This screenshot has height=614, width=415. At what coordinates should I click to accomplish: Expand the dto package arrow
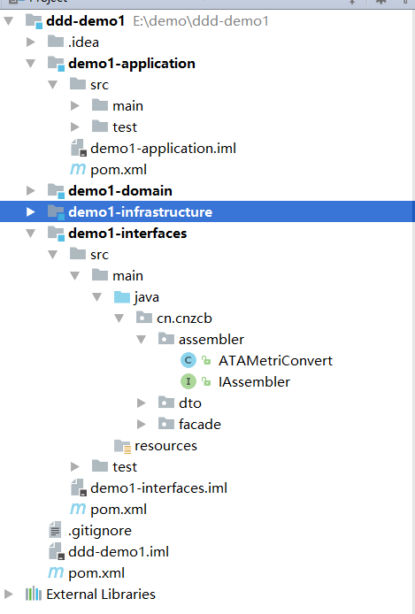tap(142, 403)
